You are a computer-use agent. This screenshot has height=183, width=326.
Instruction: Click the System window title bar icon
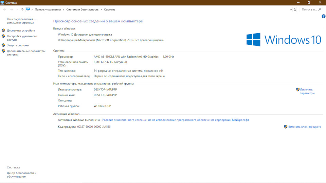[x=2, y=3]
